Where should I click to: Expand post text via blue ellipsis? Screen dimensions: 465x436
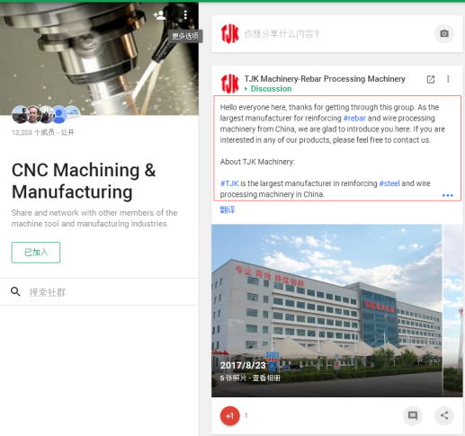(x=447, y=195)
